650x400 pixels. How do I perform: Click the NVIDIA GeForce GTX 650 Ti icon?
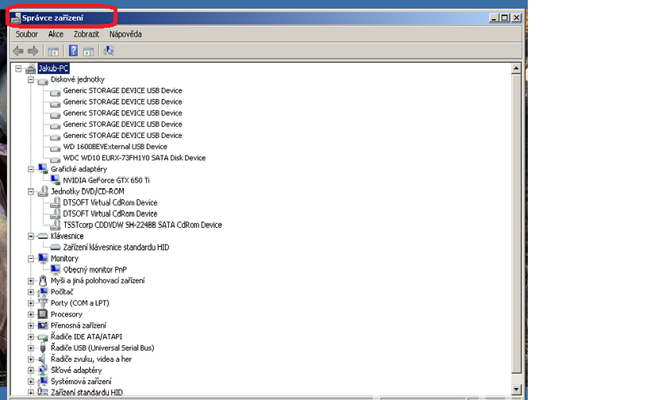pyautogui.click(x=55, y=180)
